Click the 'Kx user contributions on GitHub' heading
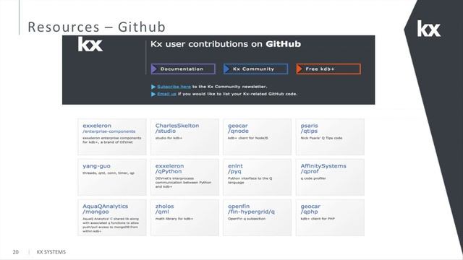Image resolution: width=463 pixels, height=260 pixels. coord(226,44)
